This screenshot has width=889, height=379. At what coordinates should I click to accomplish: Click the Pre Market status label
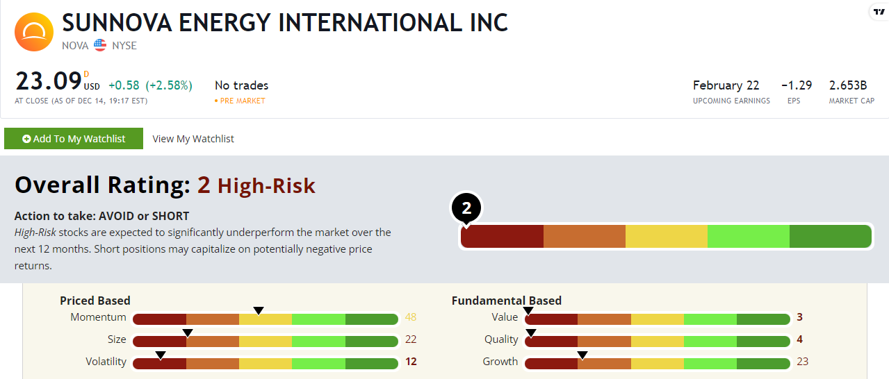tap(242, 101)
